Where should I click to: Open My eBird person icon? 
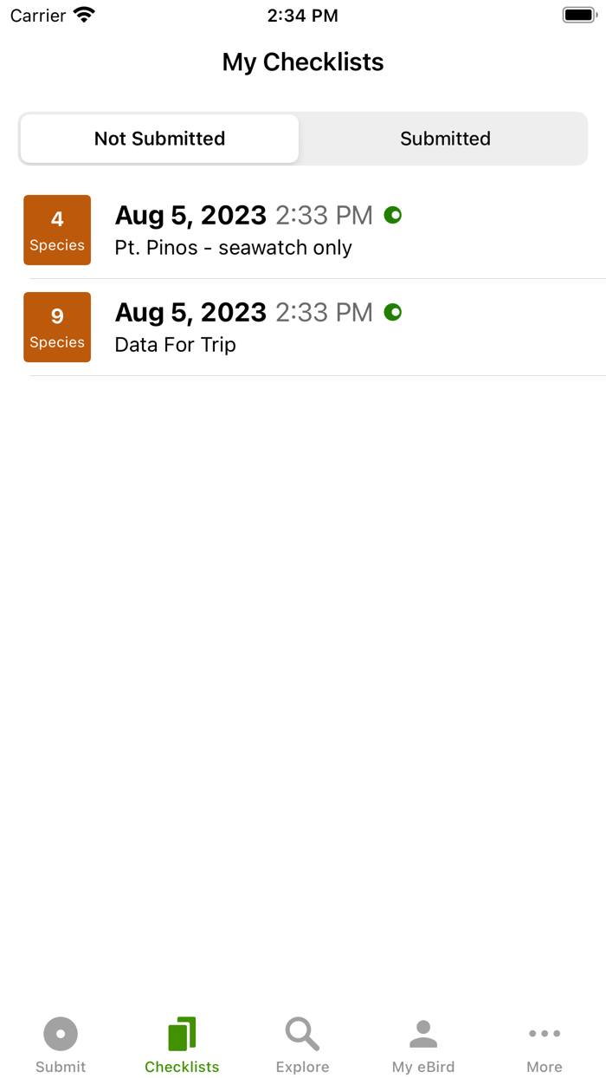tap(423, 1031)
